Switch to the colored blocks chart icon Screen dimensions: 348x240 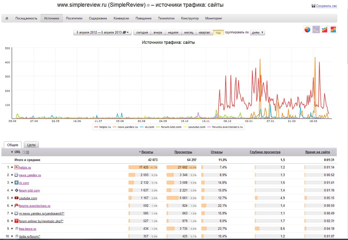[333, 29]
